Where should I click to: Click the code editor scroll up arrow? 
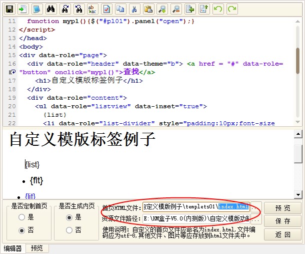297,21
